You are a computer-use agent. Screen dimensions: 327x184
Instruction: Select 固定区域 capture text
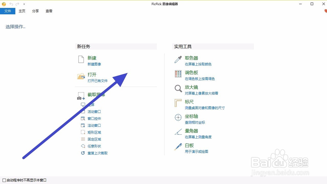click(94, 139)
